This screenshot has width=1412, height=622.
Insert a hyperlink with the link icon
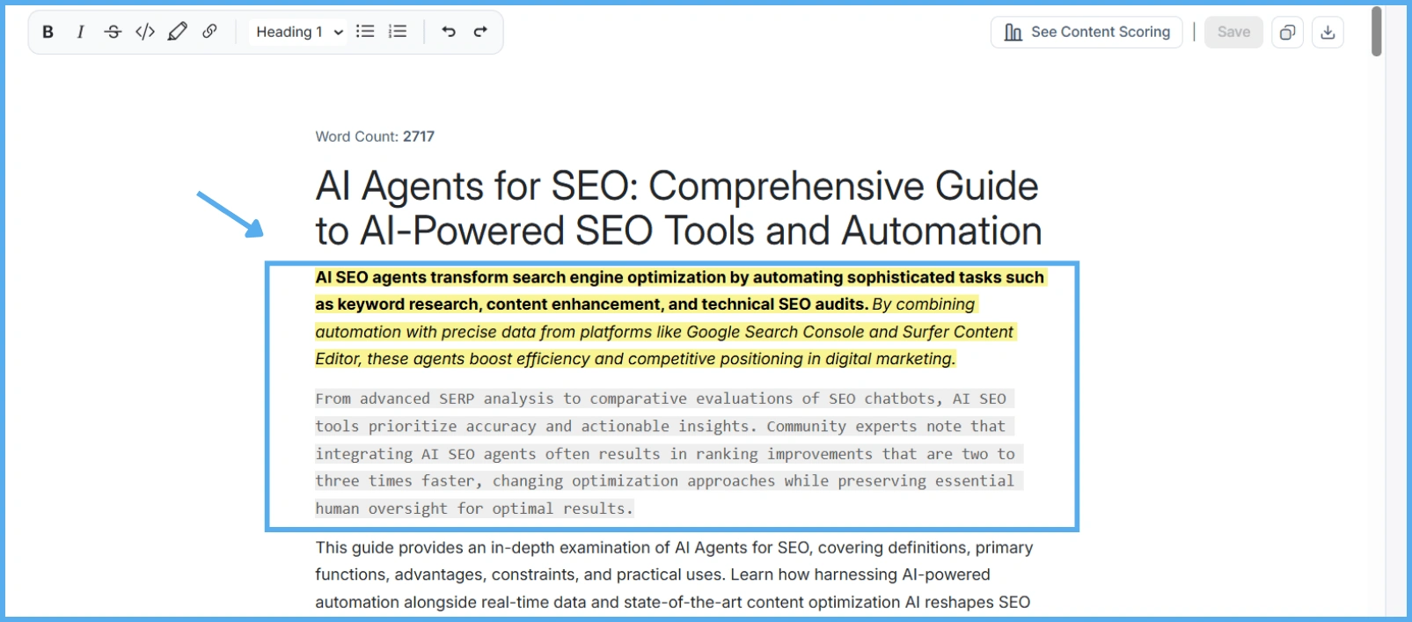209,32
